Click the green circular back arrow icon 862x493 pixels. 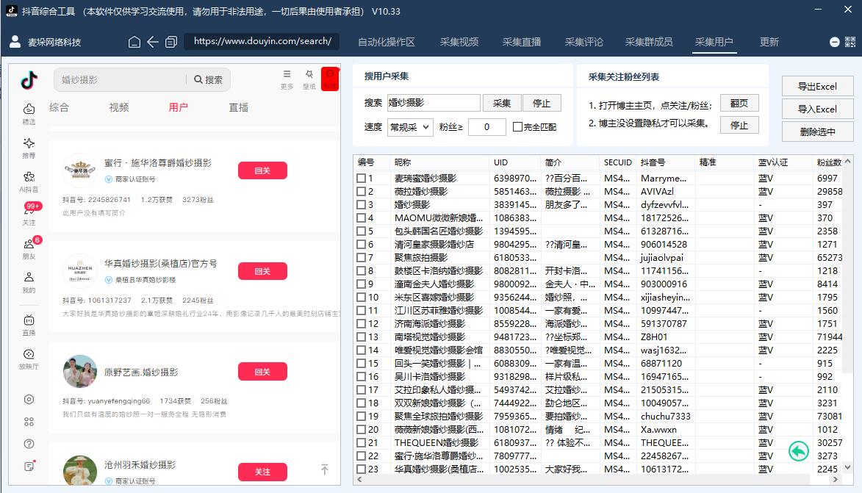tap(798, 451)
